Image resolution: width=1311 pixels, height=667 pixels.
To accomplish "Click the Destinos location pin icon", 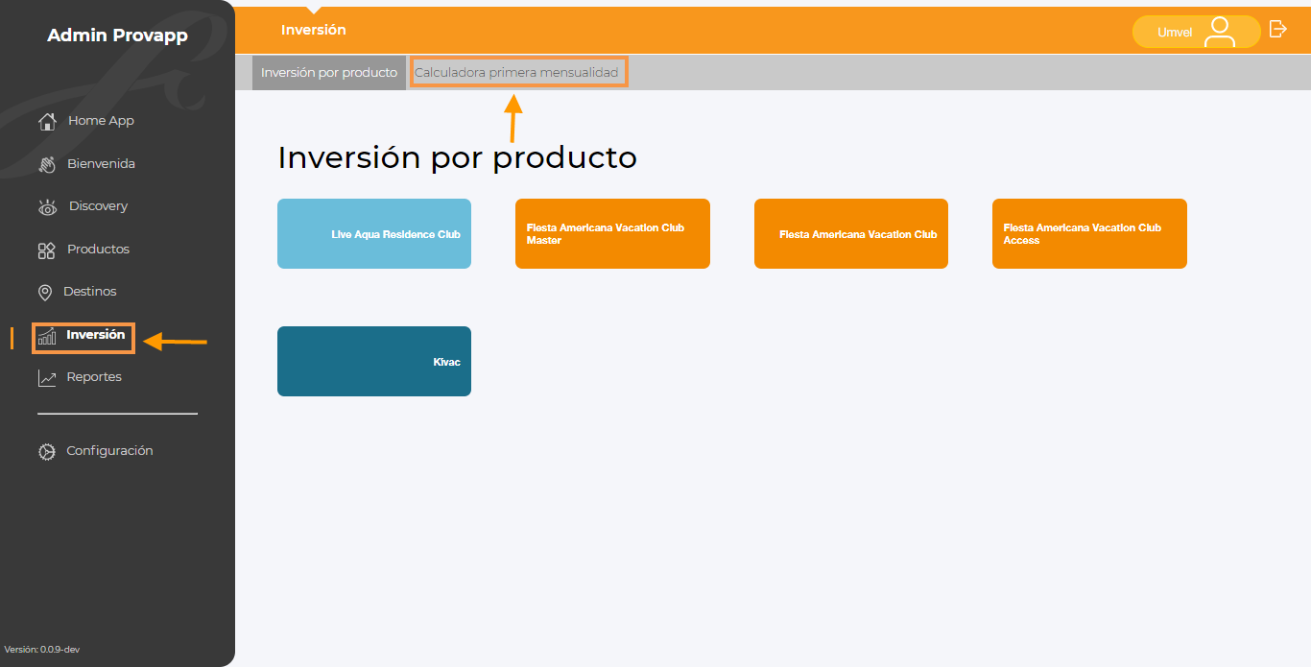I will 44,293.
